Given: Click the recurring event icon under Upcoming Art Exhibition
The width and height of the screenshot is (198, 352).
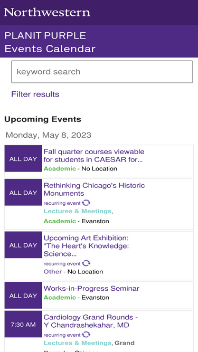Looking at the screenshot, I should (x=86, y=263).
